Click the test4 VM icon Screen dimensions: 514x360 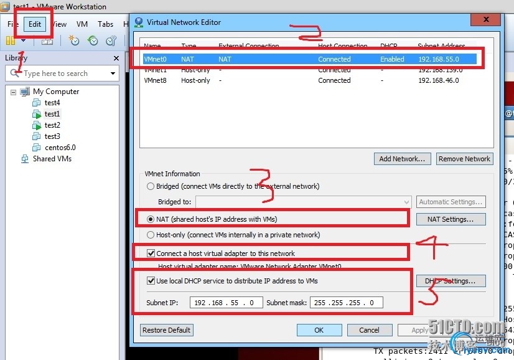click(x=36, y=103)
